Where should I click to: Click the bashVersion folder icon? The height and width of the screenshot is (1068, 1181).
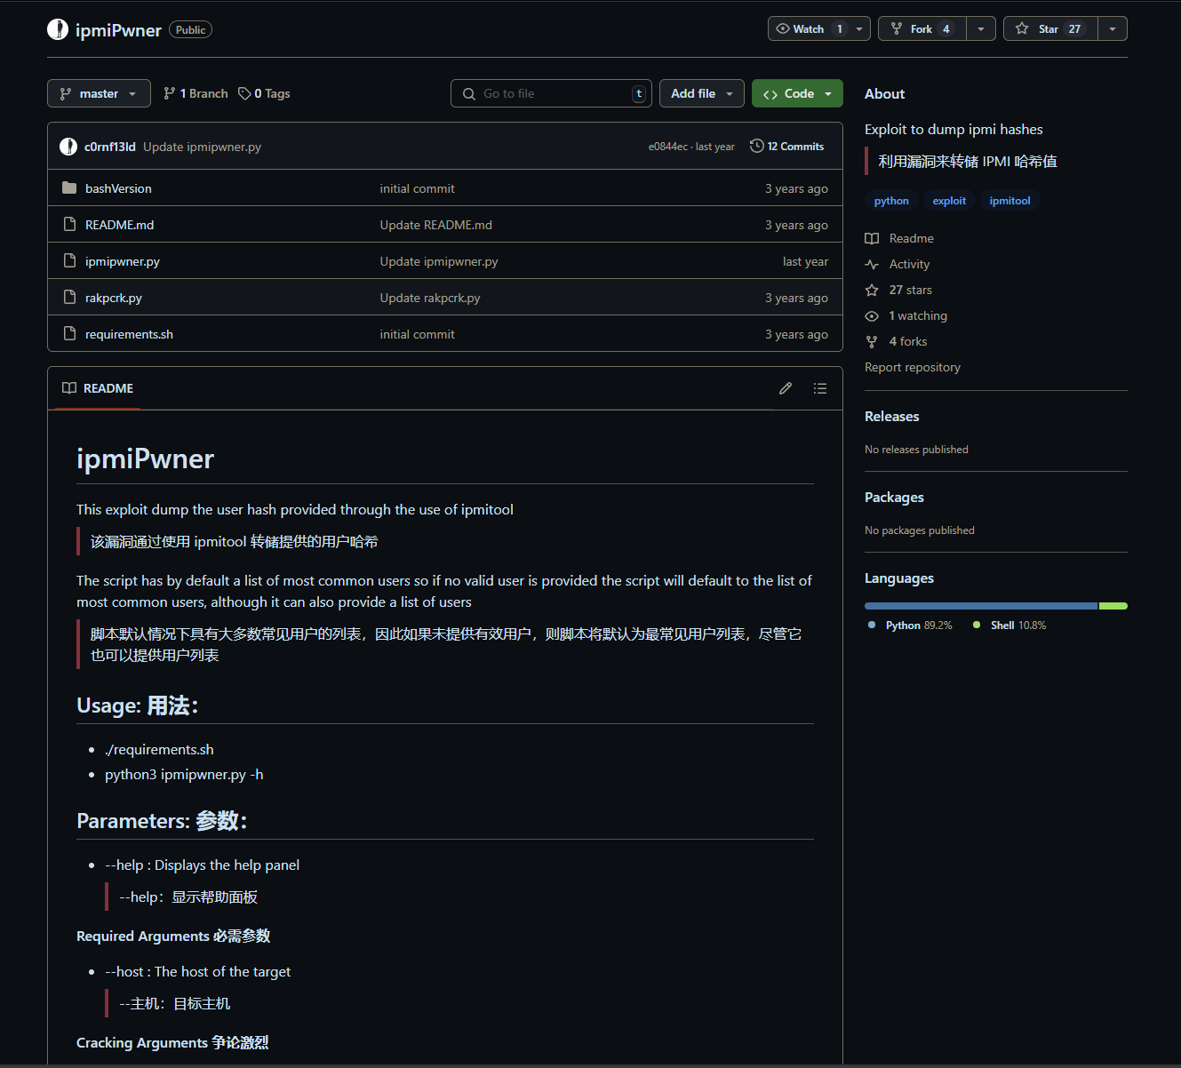[69, 188]
